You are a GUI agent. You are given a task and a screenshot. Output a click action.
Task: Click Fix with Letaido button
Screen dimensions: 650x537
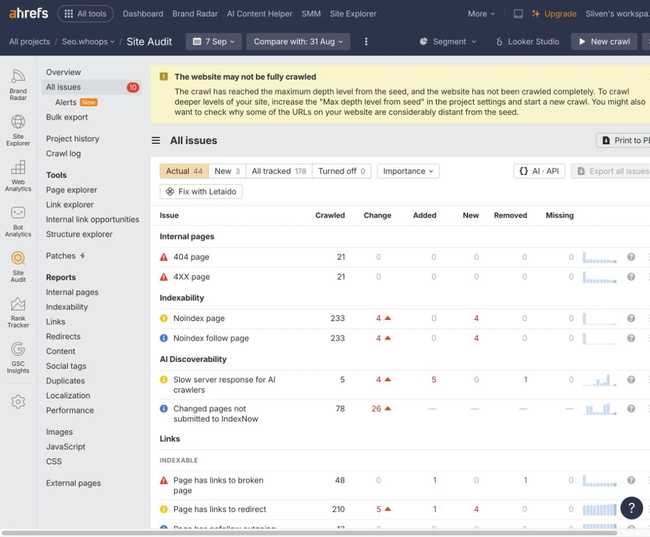tap(201, 192)
